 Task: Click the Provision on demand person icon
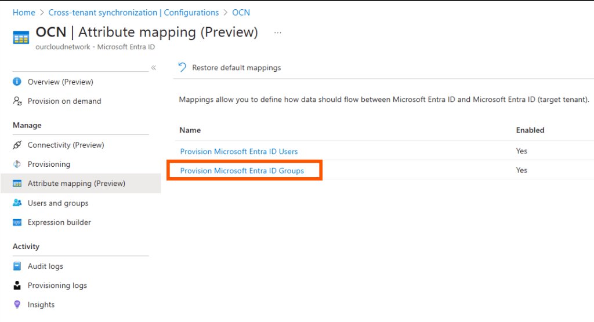(x=17, y=101)
